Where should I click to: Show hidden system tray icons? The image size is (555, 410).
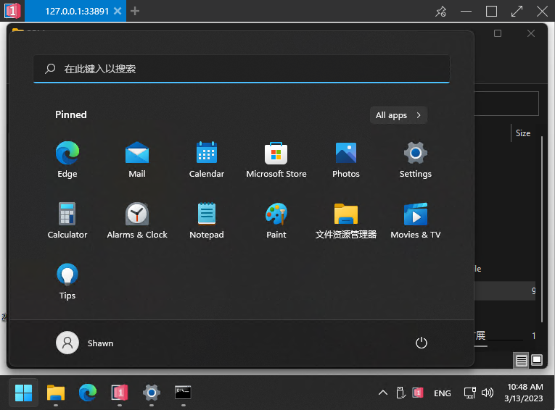coord(383,393)
